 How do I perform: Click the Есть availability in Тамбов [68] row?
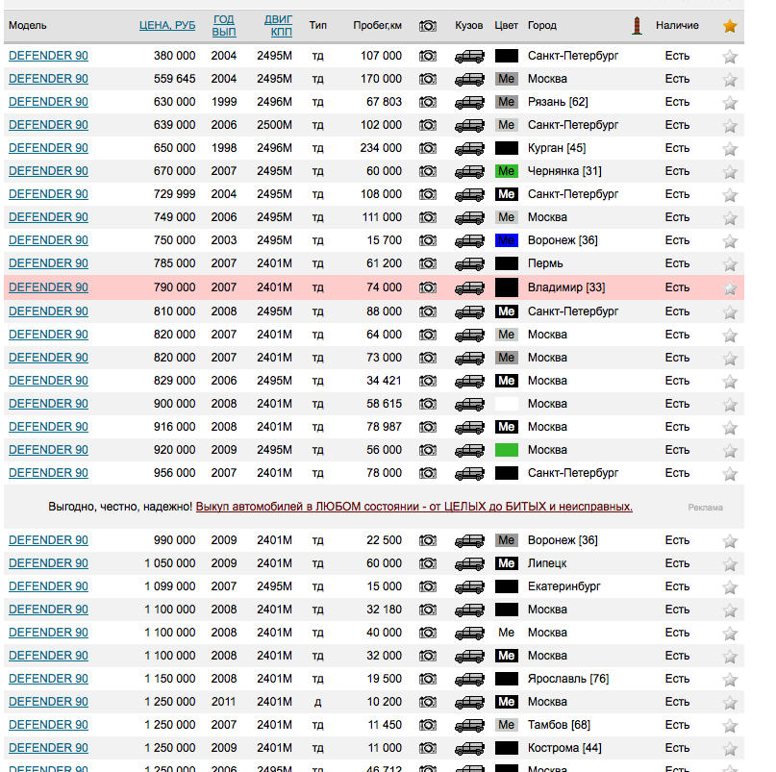tap(677, 725)
